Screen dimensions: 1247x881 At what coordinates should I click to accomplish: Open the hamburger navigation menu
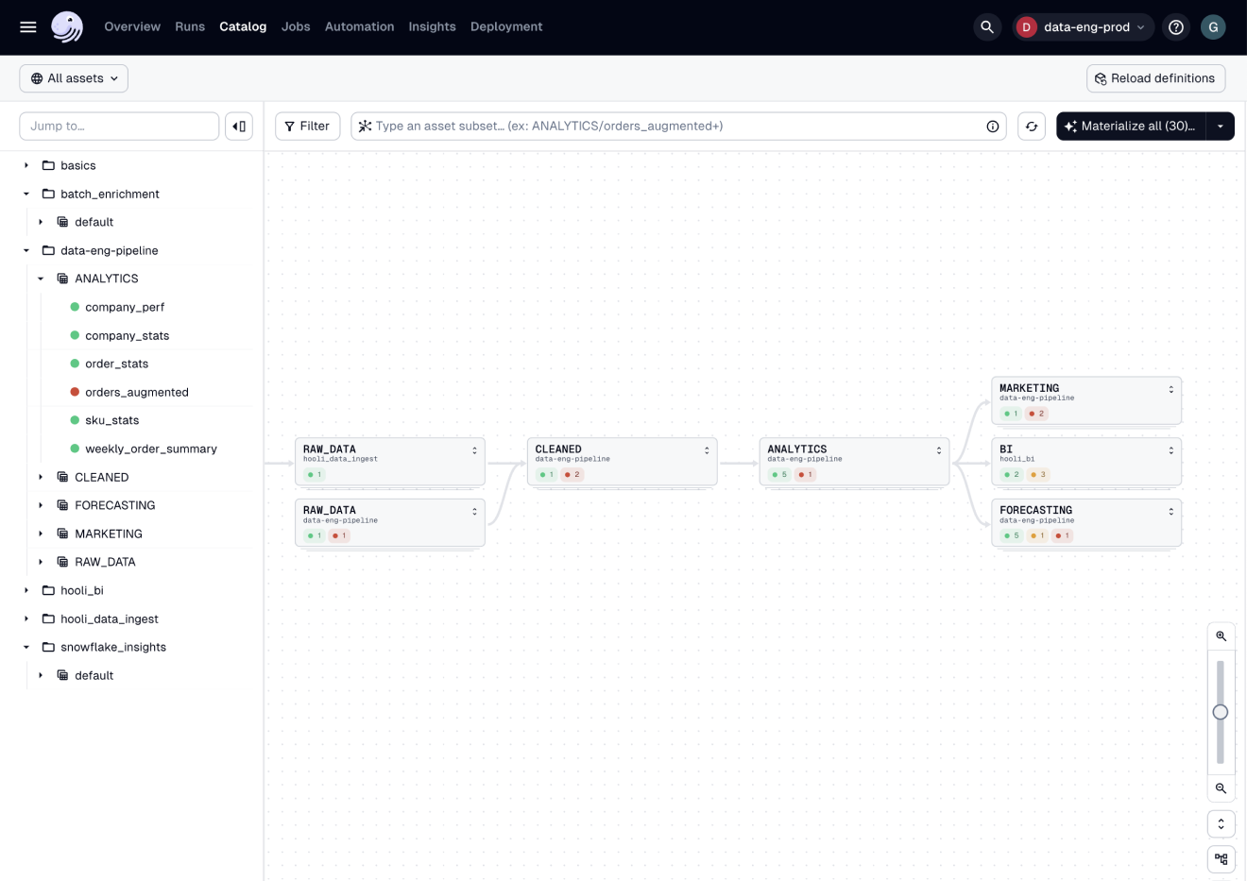coord(27,26)
